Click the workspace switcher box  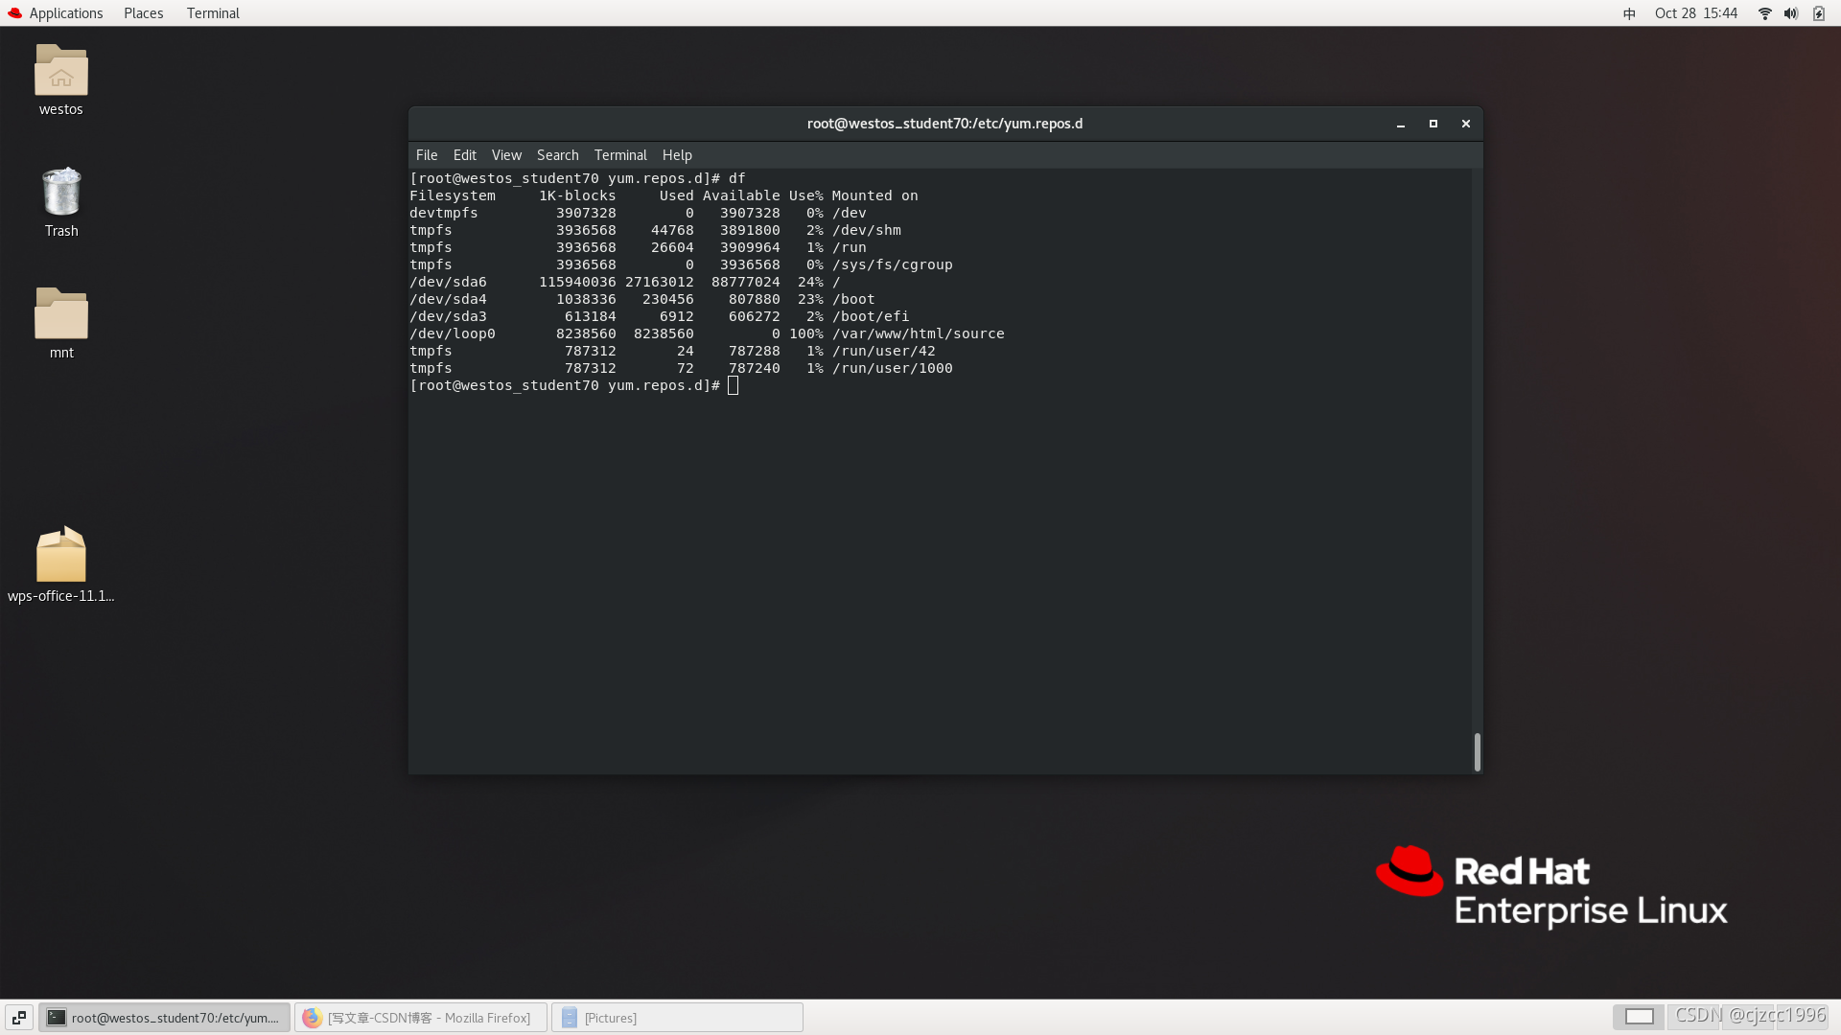point(1639,1017)
